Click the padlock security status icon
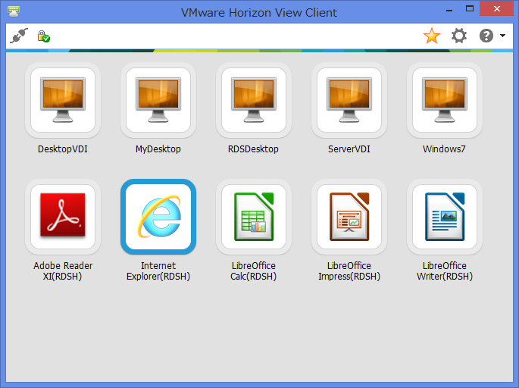519x388 pixels. click(x=43, y=36)
